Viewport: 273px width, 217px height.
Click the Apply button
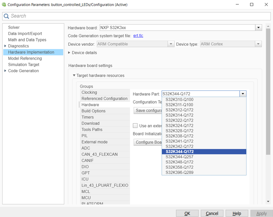click(x=262, y=213)
